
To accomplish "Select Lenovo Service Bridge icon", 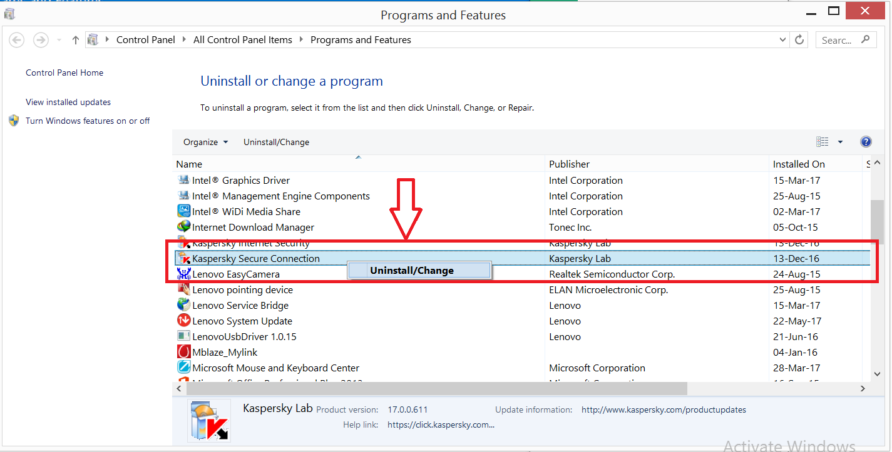I will point(183,305).
